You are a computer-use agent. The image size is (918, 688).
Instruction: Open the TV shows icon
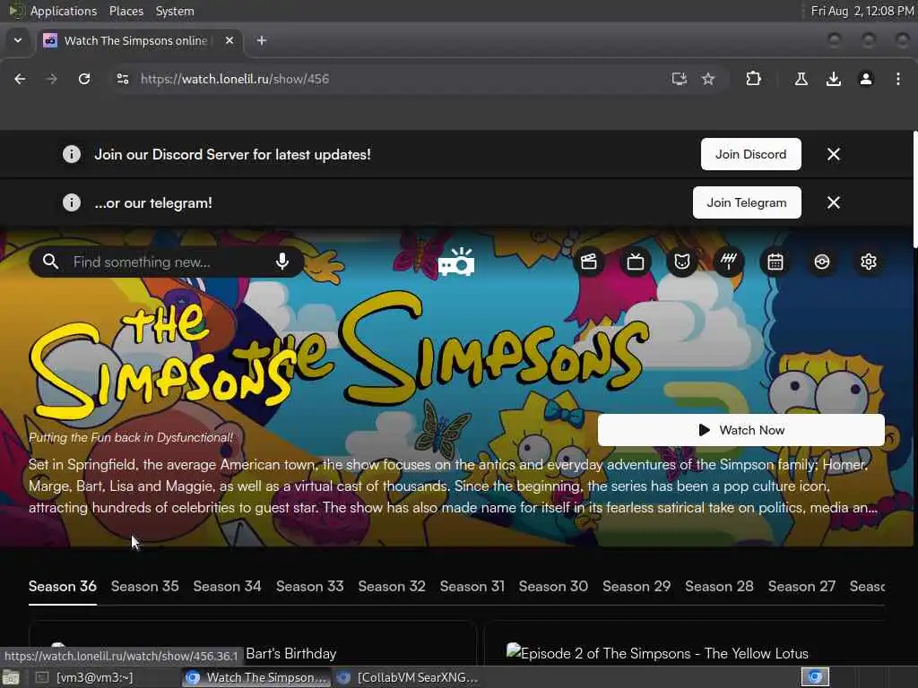pos(636,262)
